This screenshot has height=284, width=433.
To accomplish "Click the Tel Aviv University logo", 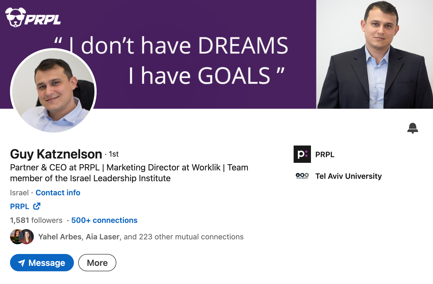I will click(302, 176).
